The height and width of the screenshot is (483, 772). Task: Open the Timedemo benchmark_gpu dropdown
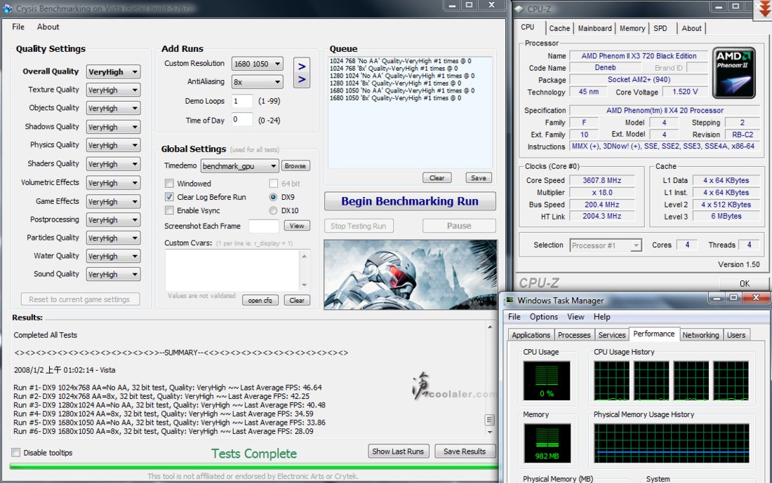240,166
